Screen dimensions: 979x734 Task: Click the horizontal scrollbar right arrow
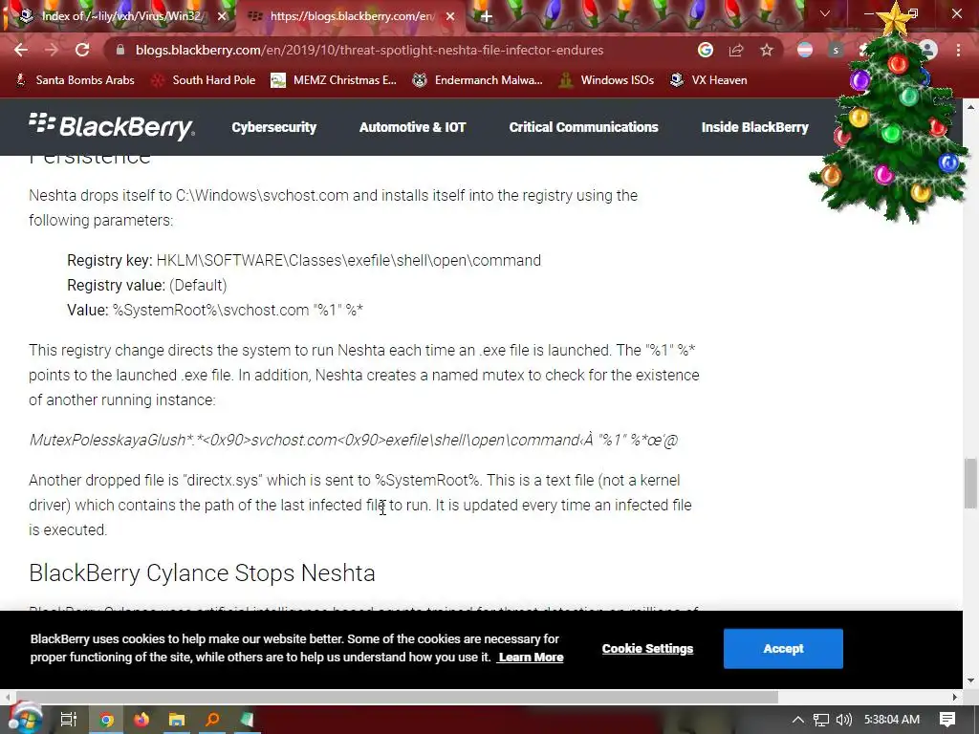(955, 697)
